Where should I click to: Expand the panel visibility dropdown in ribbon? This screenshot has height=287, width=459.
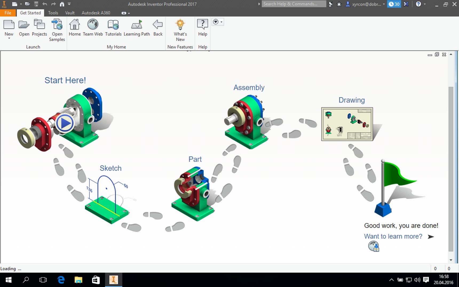(x=218, y=22)
